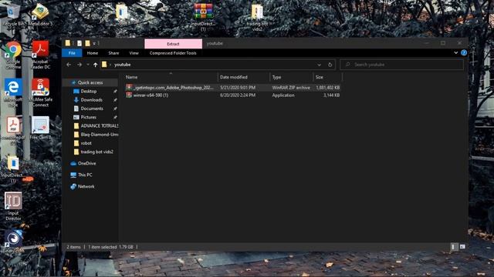Switch to the View ribbon tab
Image resolution: width=494 pixels, height=277 pixels.
click(134, 53)
